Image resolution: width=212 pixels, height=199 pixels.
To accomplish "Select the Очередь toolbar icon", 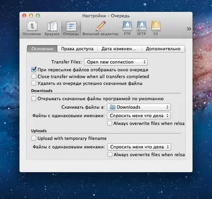I will pos(71,29).
